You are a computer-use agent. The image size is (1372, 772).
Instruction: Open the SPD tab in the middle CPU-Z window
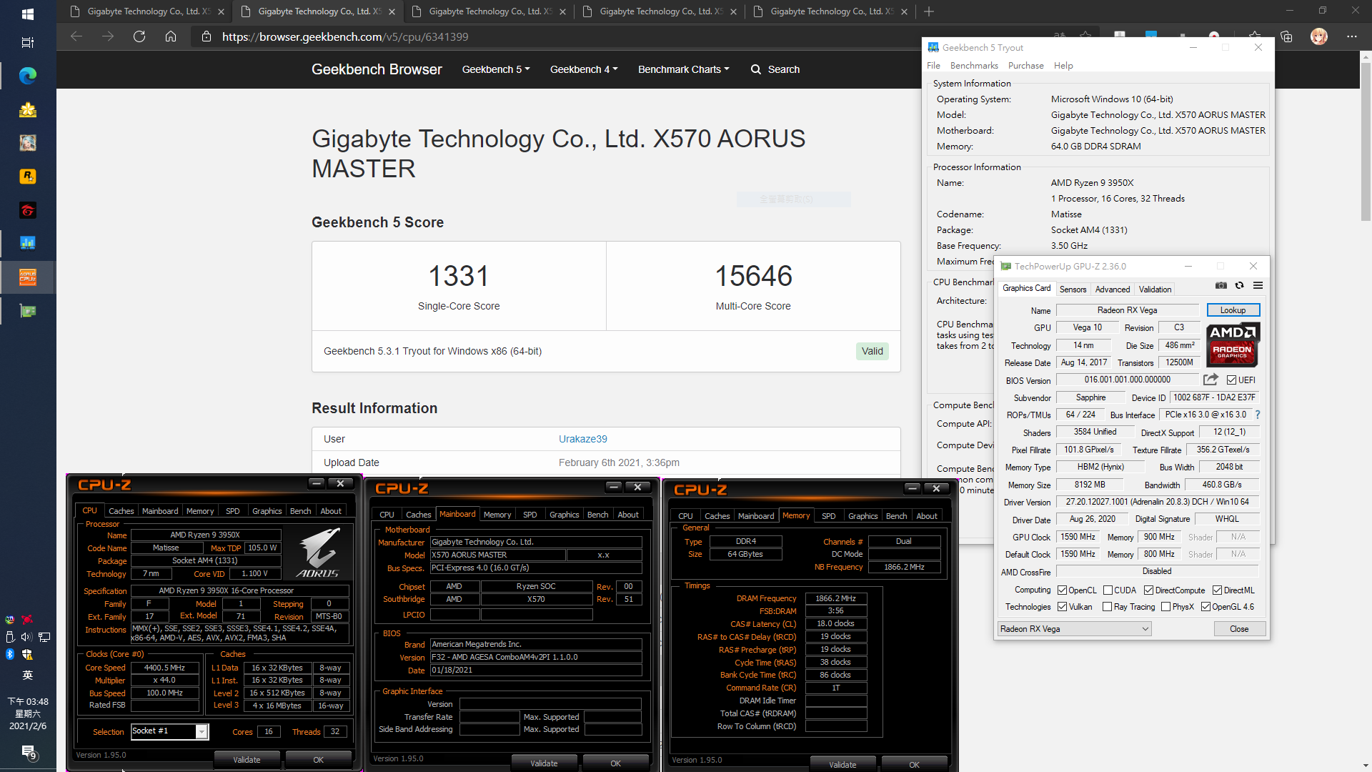(x=530, y=515)
